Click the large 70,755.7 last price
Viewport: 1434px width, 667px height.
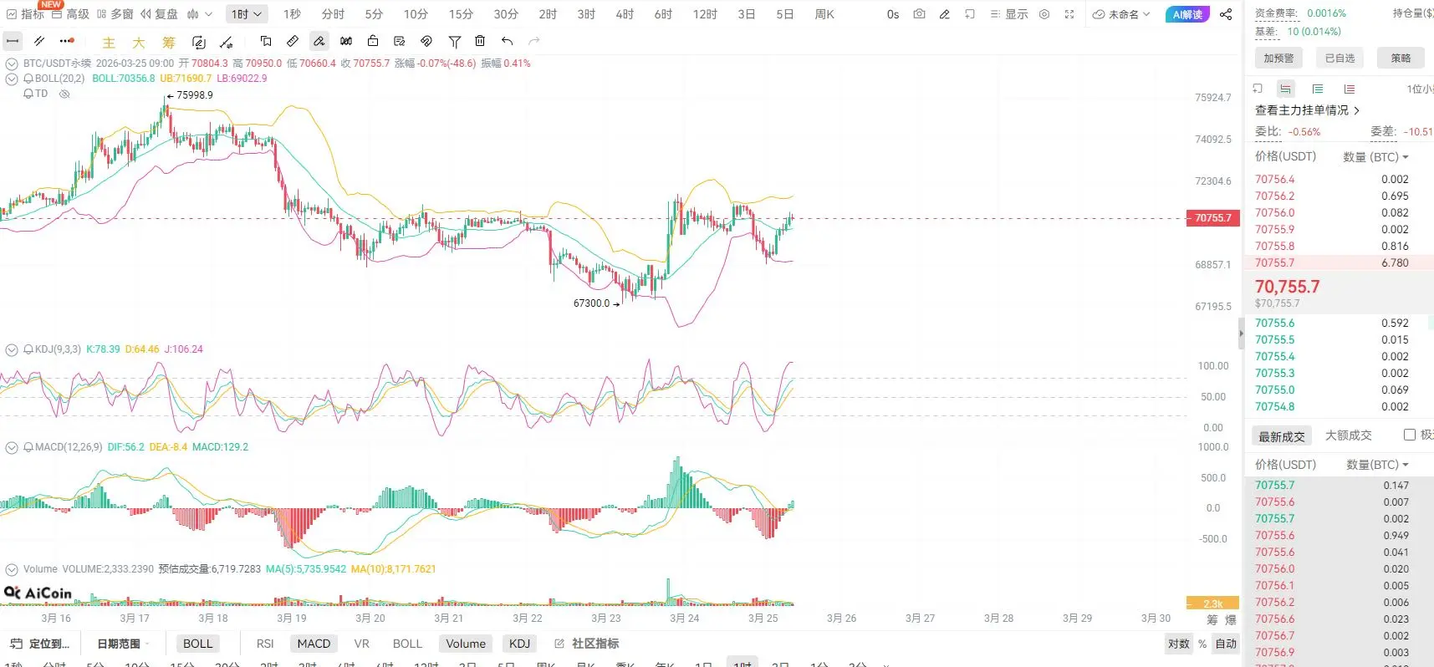click(1288, 287)
